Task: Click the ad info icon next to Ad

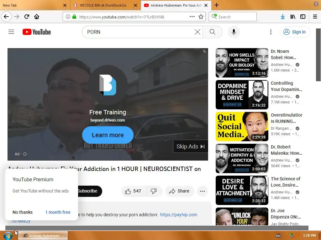Action: coord(25,154)
